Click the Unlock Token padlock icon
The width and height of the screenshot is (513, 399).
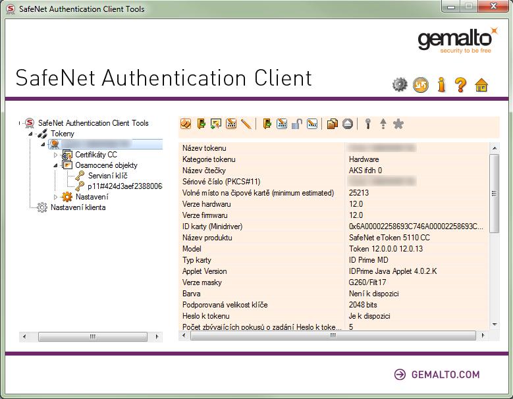(x=297, y=124)
